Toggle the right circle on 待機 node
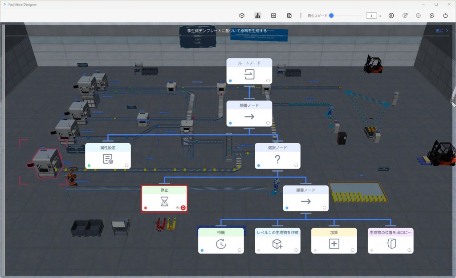This screenshot has width=456, height=278. pos(240,250)
